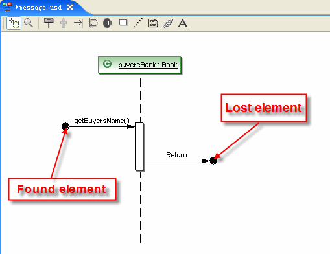Pick the actor figure tool
The width and height of the screenshot is (330, 254).
(64, 23)
